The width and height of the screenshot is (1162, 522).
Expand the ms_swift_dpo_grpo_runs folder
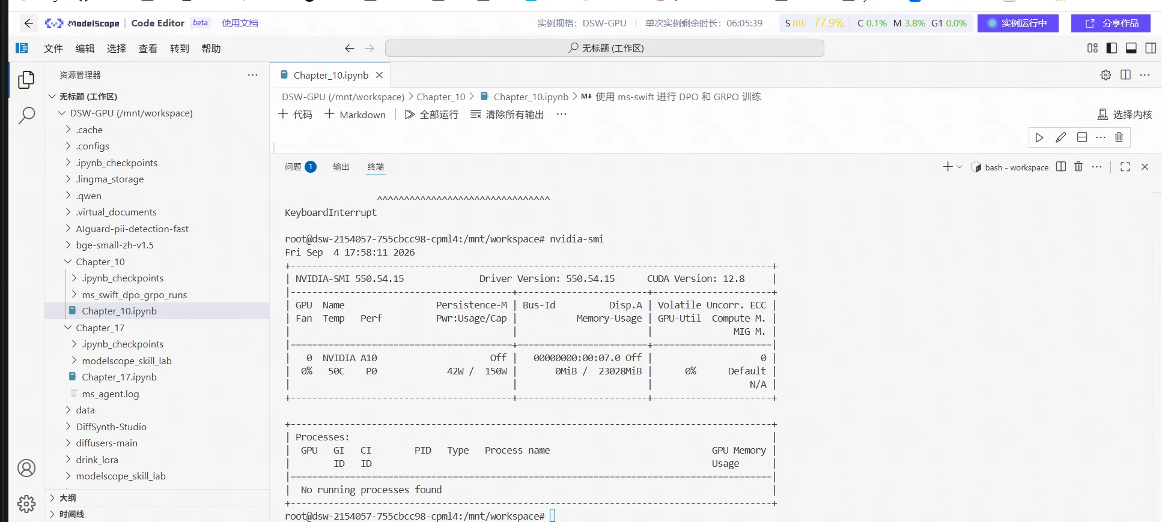[x=74, y=295]
